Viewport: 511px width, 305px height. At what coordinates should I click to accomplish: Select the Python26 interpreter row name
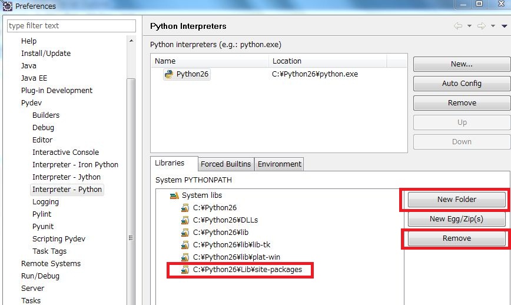[x=193, y=74]
